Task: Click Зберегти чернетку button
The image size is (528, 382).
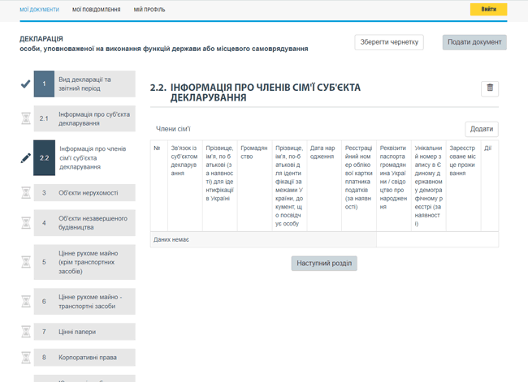Action: click(389, 42)
